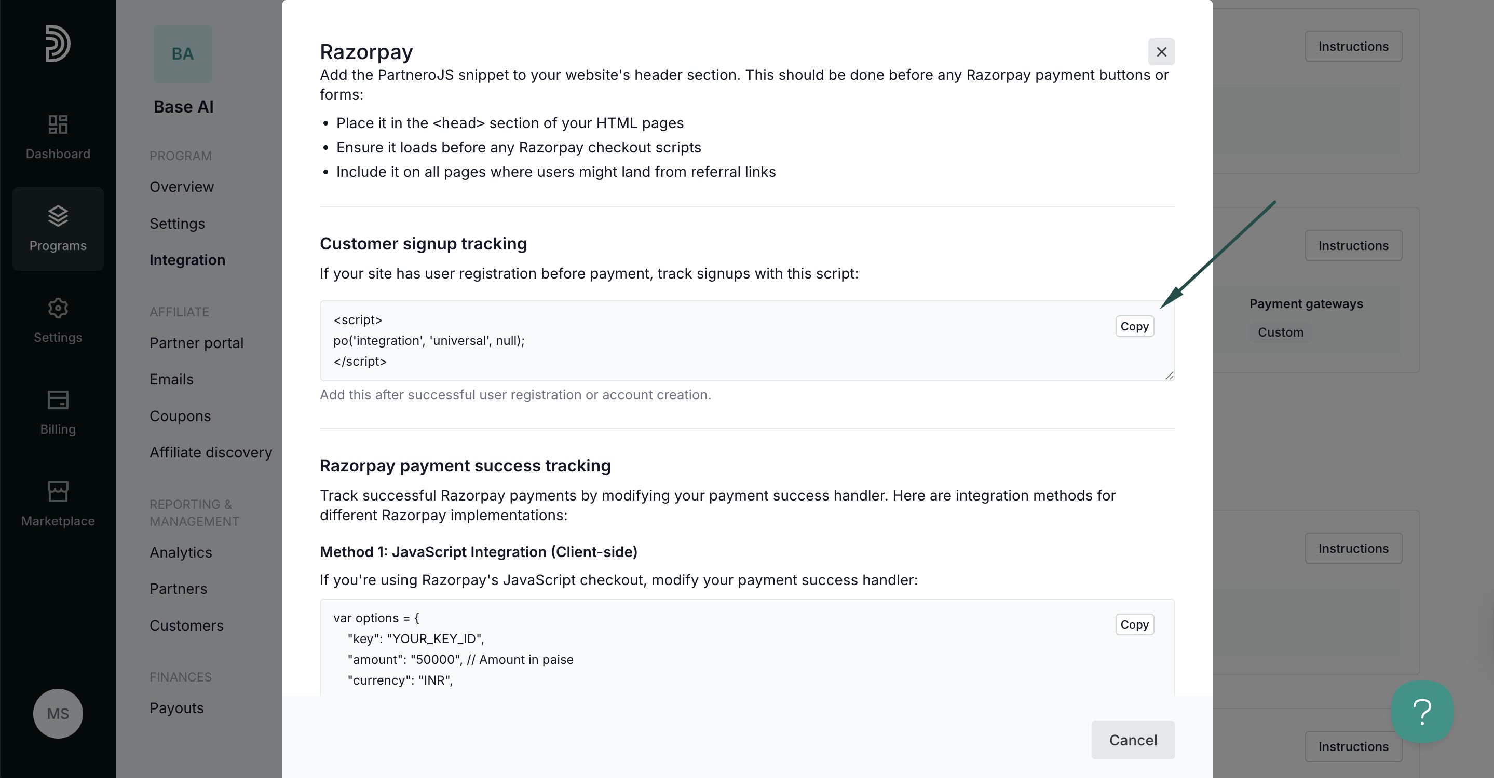Close the Razorpay dialog with X

click(1161, 52)
